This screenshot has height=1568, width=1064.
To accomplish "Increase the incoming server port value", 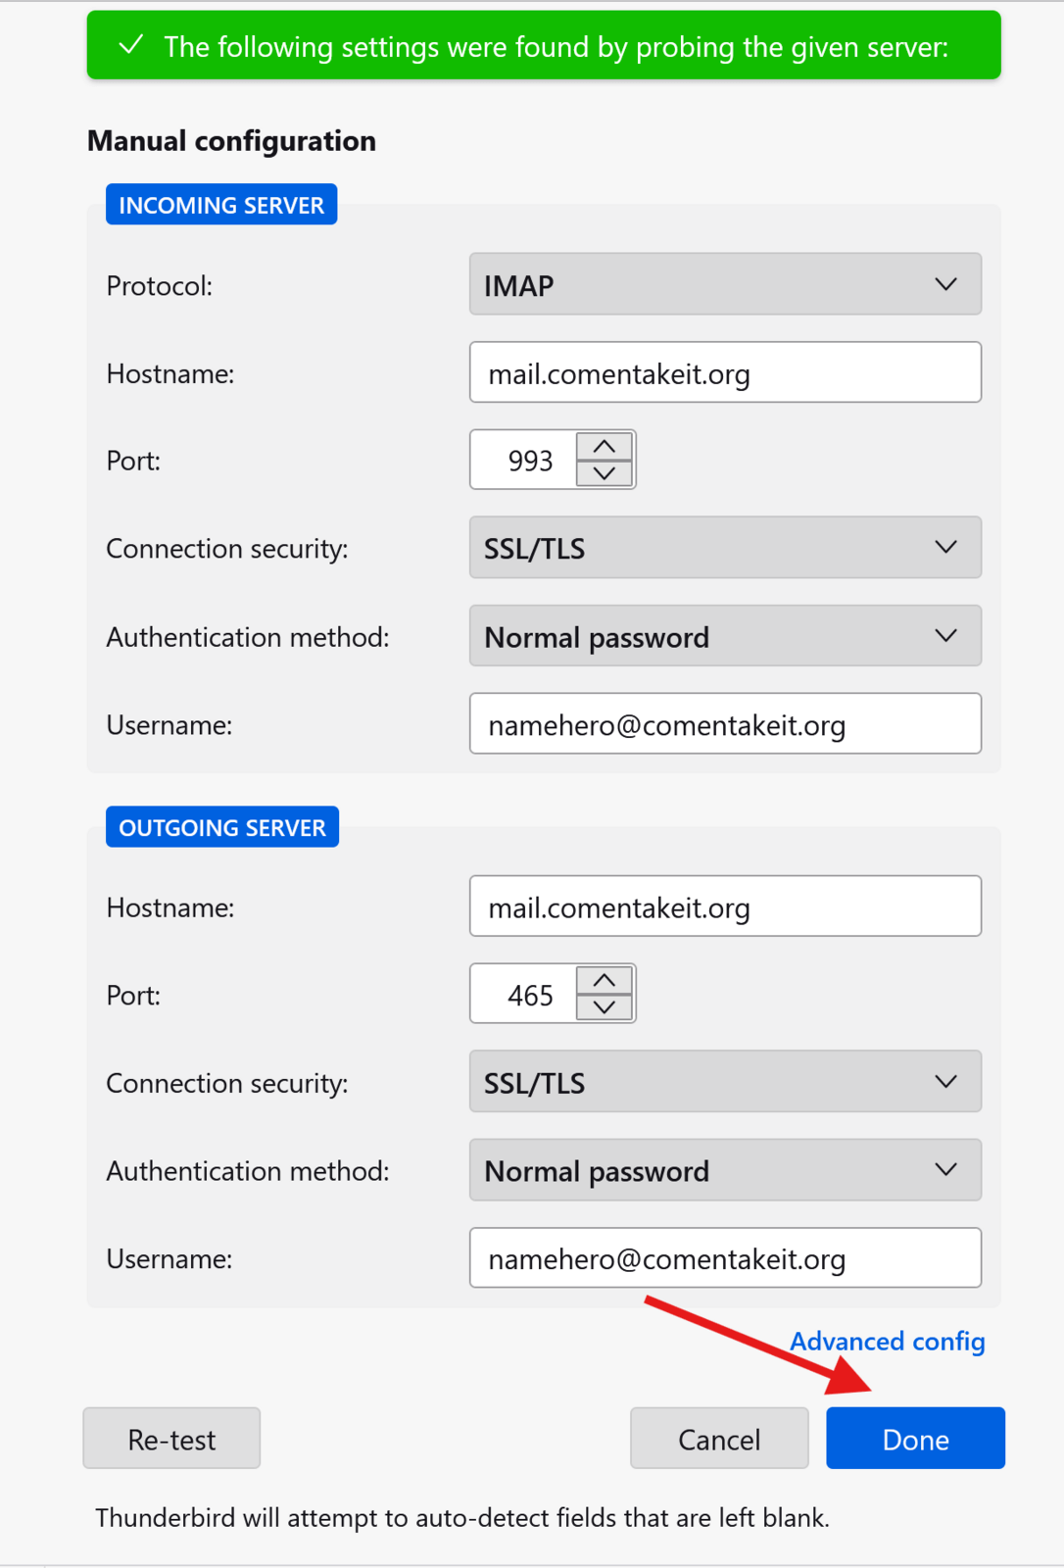I will (605, 447).
